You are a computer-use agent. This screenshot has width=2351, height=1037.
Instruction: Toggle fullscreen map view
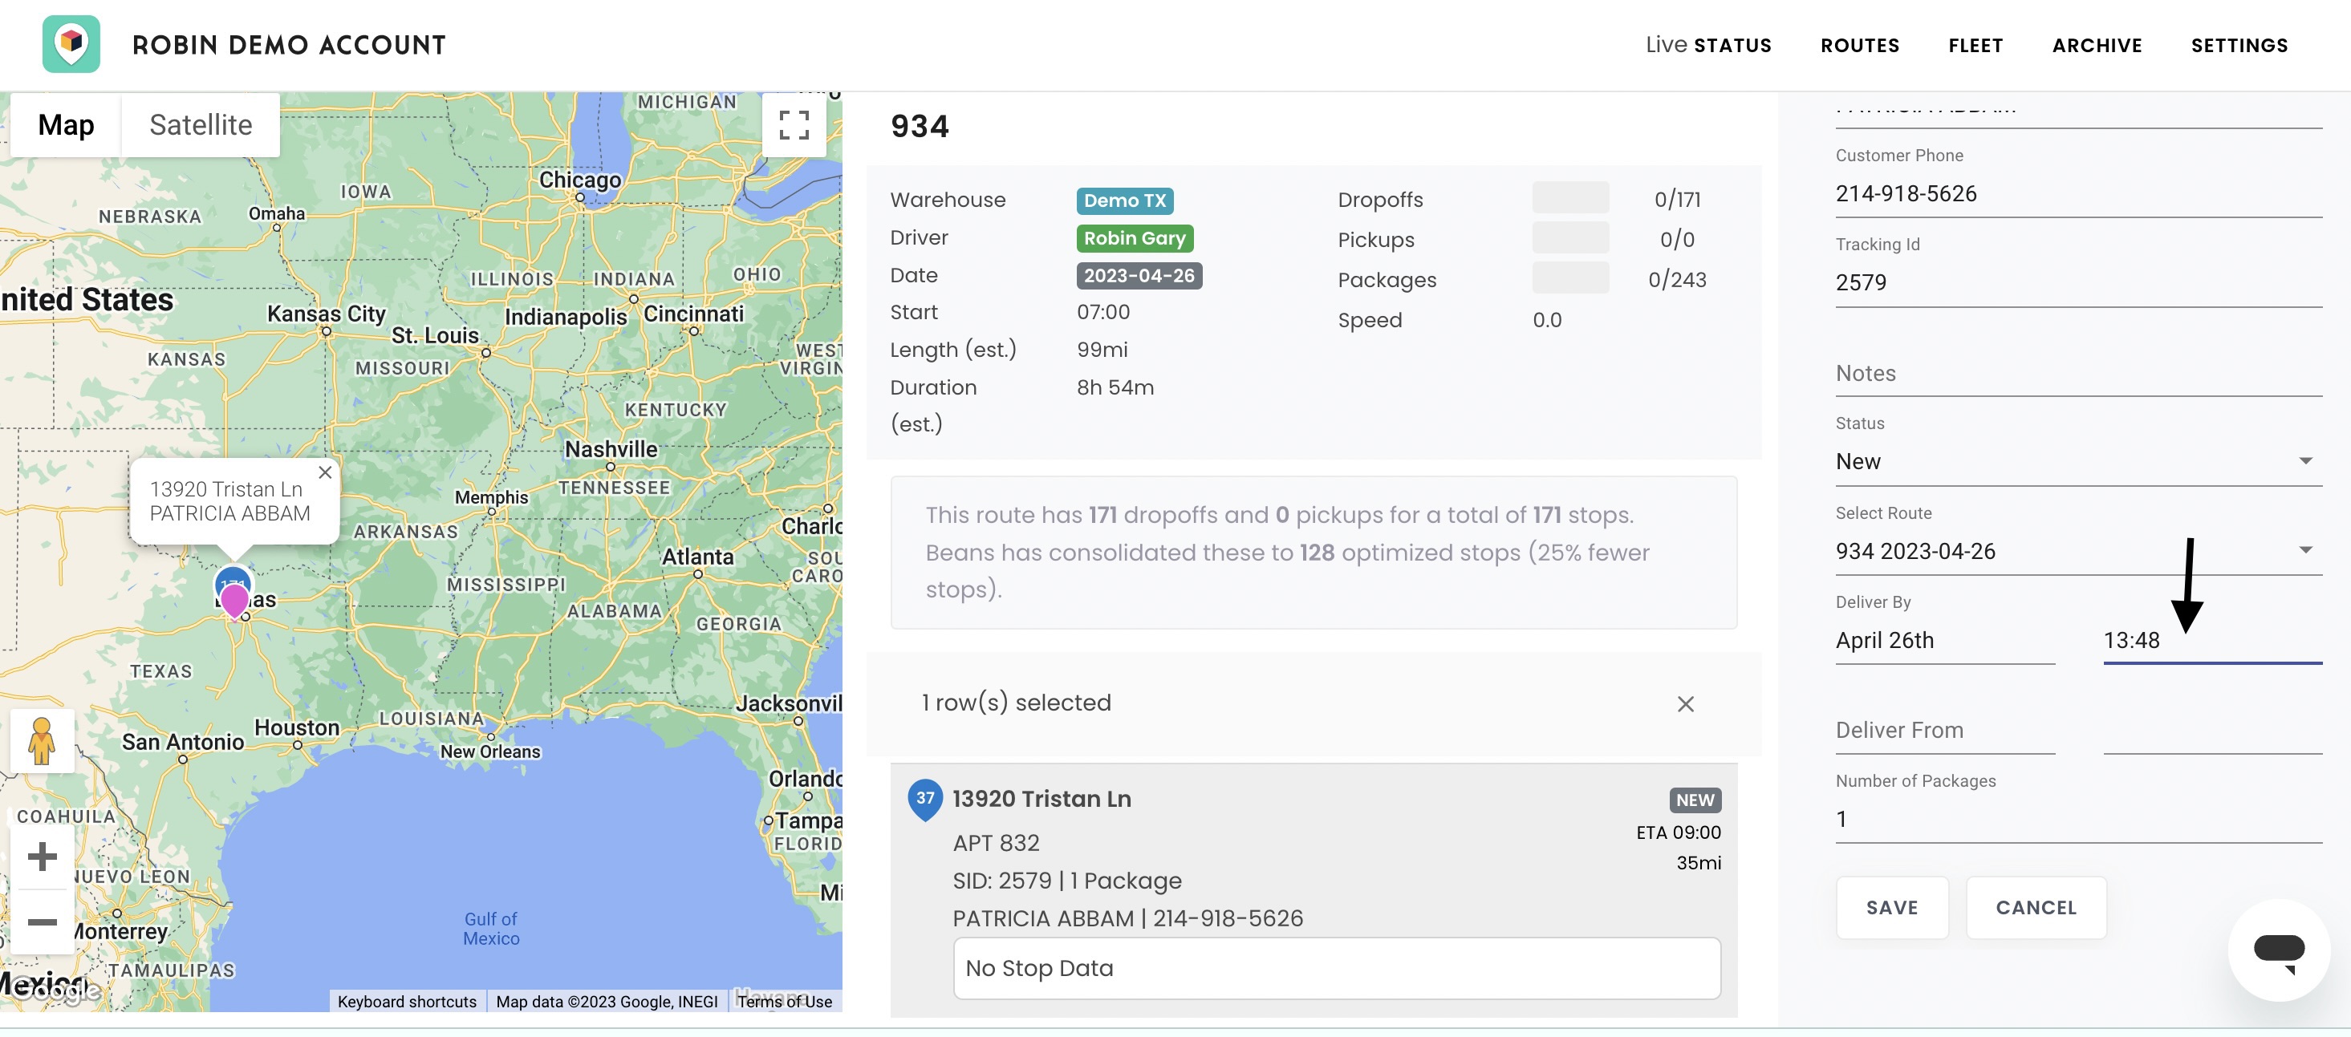click(794, 125)
